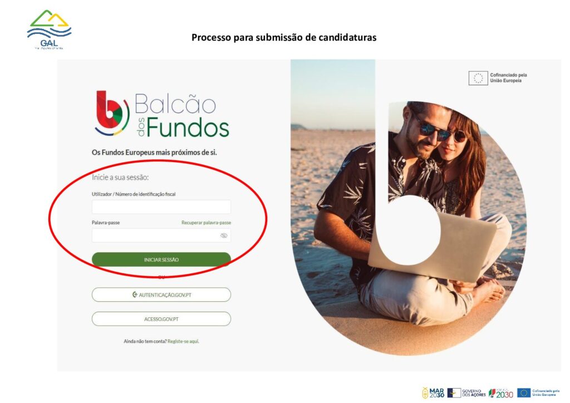Image resolution: width=570 pixels, height=403 pixels.
Task: Click the 'Inicie a sua sessão' heading
Action: 120,178
